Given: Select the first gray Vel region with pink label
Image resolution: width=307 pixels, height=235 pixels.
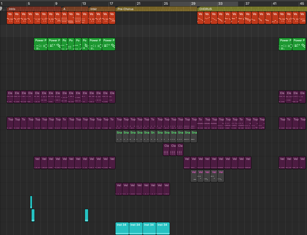Looking at the screenshot, I should 194,176.
